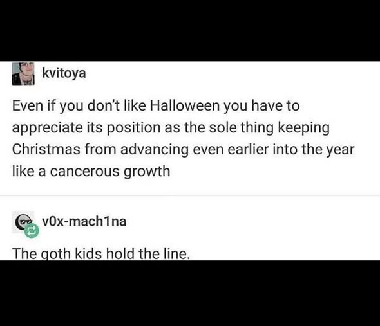Open kvitoya's profile avatar
This screenshot has height=326, width=380.
[23, 73]
